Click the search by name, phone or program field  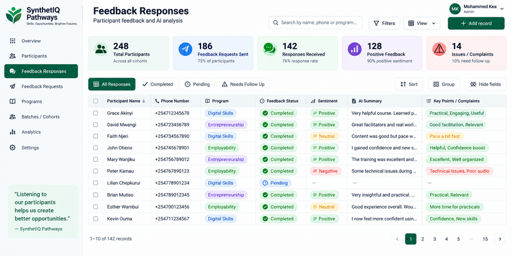point(315,23)
